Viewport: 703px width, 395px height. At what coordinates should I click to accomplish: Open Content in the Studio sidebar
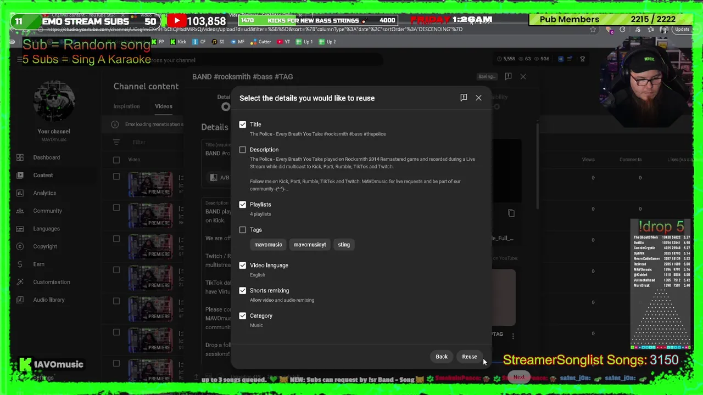point(43,176)
